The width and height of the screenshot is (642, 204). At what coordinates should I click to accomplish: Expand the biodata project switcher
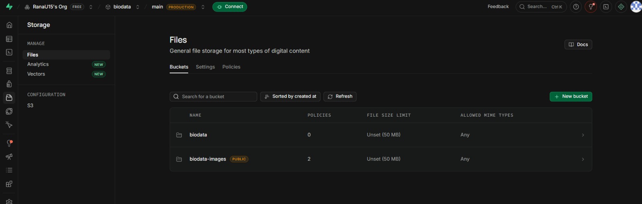tap(138, 7)
